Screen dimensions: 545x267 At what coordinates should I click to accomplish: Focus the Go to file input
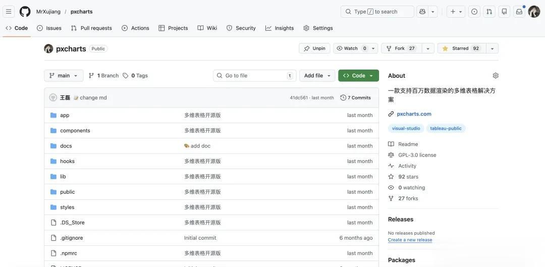255,75
